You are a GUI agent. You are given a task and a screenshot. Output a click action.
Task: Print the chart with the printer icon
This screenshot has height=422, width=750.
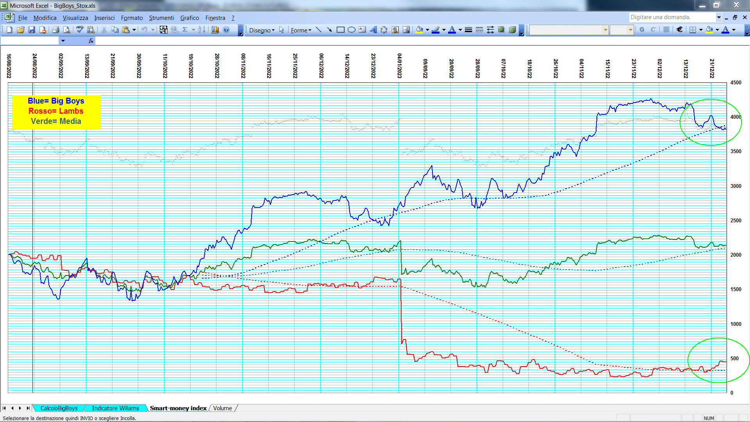(x=56, y=30)
